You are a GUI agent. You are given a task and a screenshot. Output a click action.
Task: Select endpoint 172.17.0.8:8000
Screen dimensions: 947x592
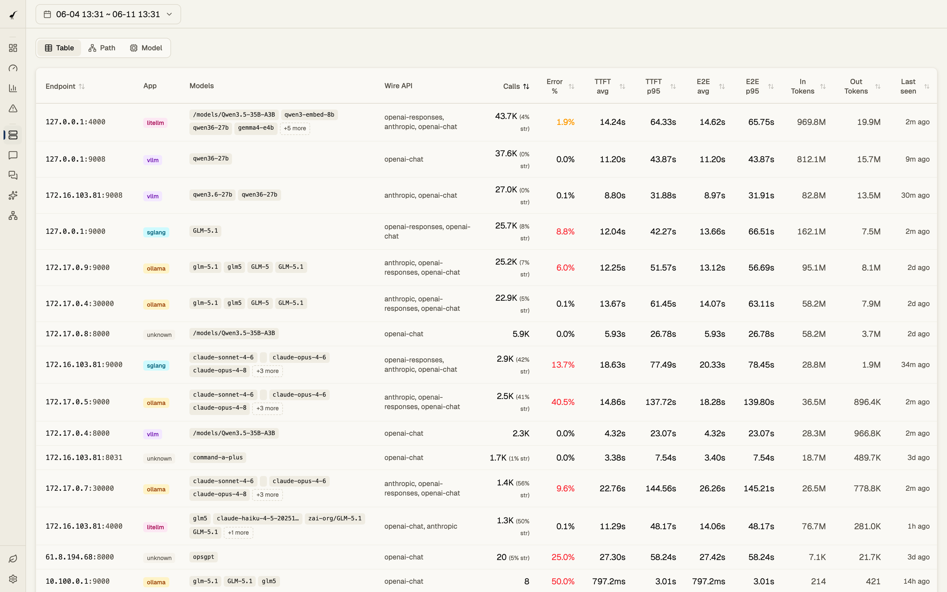tap(78, 334)
